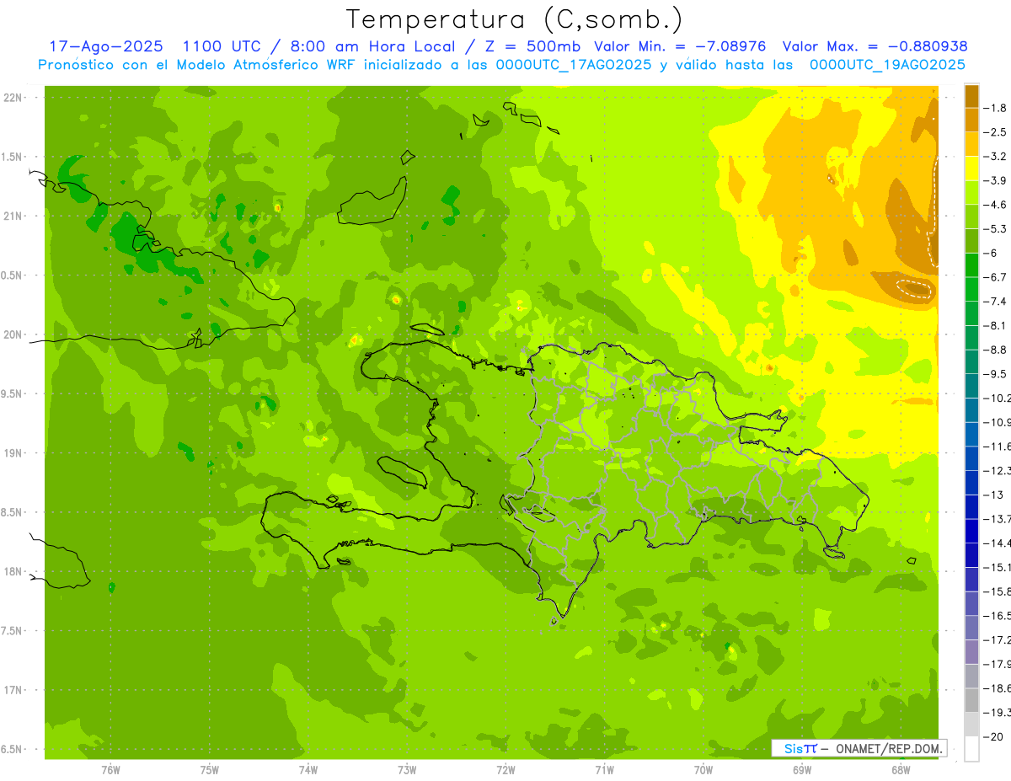
Task: Click colorbar value '-13.7'
Action: 997,519
